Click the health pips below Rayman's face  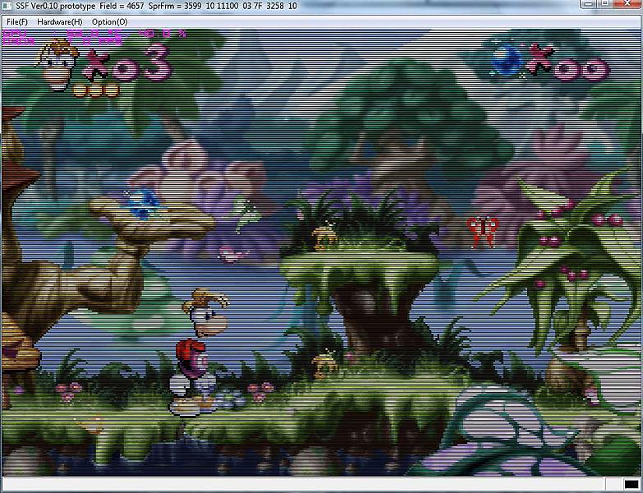pos(98,89)
